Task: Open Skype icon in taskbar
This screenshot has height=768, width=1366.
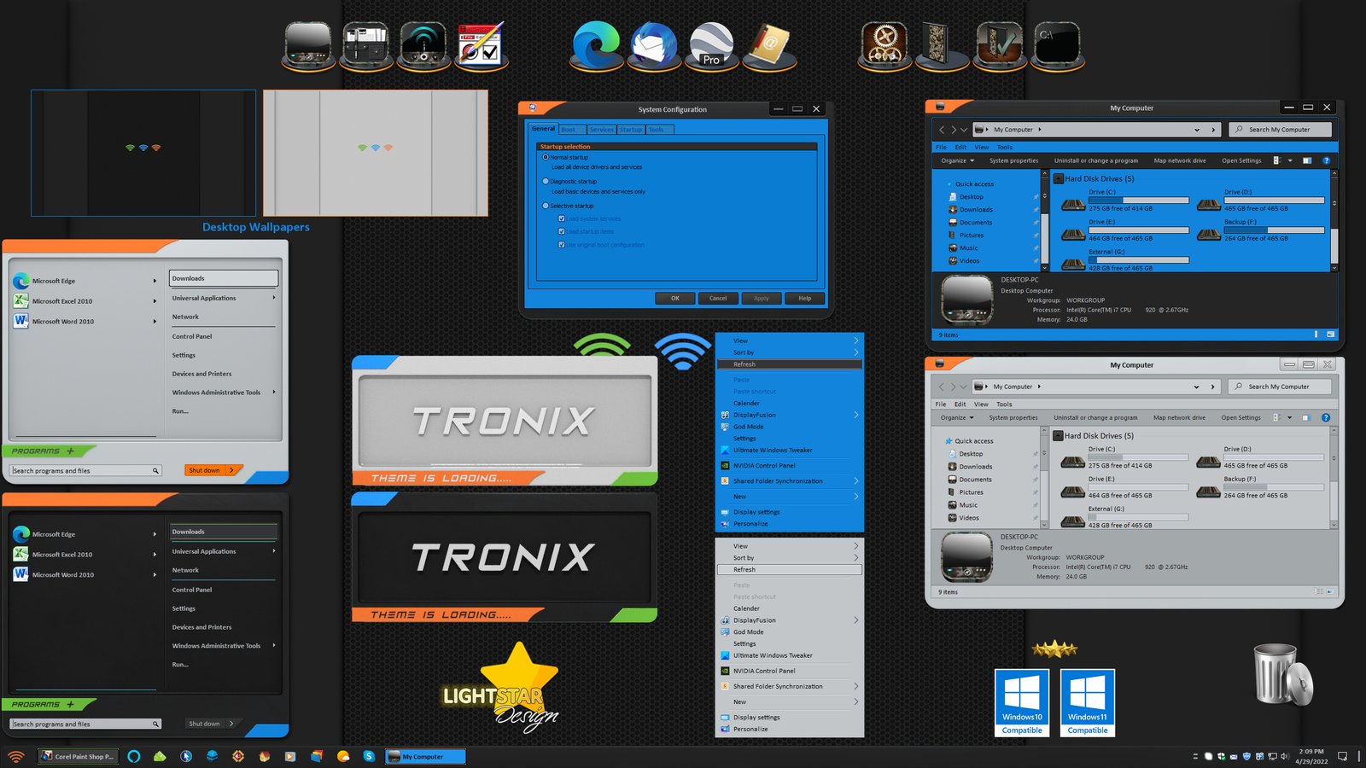Action: 369,756
